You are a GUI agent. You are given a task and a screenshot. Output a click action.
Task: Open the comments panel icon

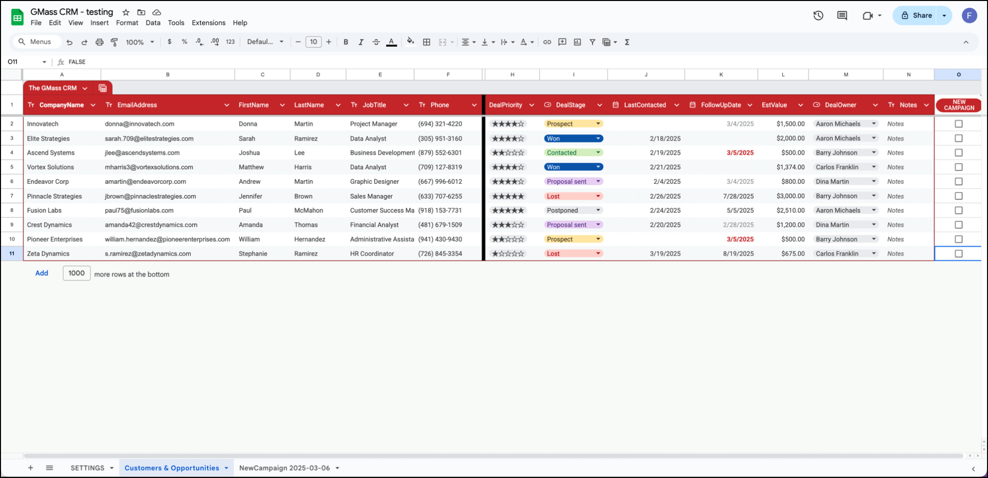click(842, 15)
